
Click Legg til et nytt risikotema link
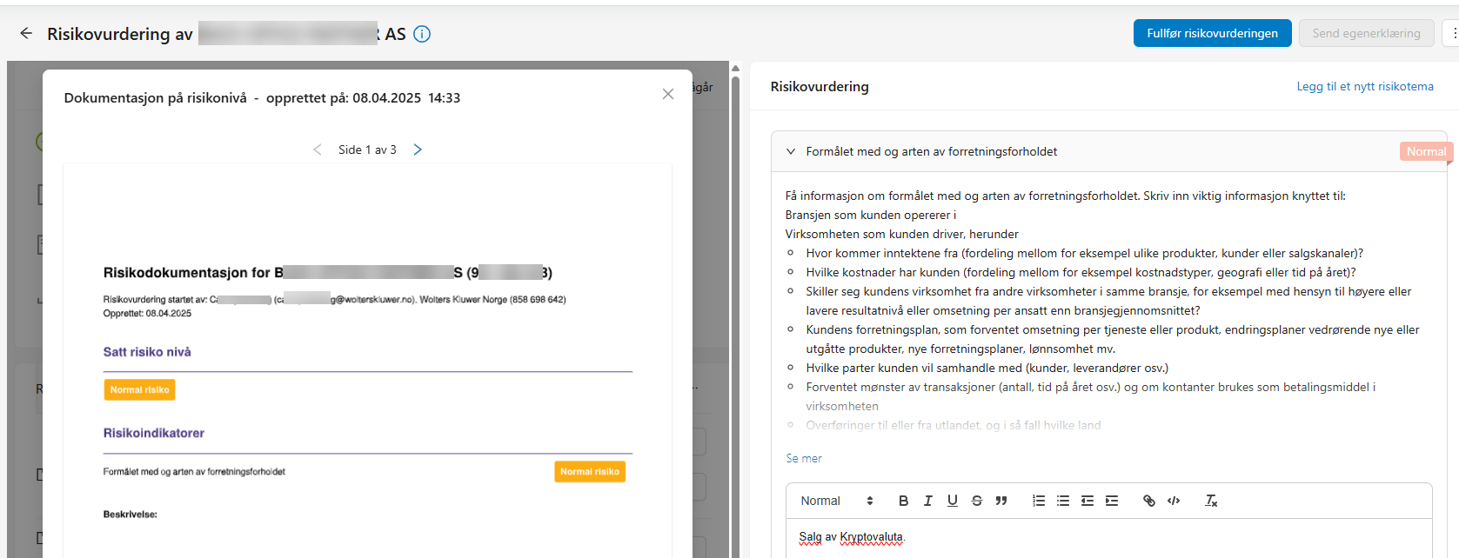pyautogui.click(x=1365, y=86)
